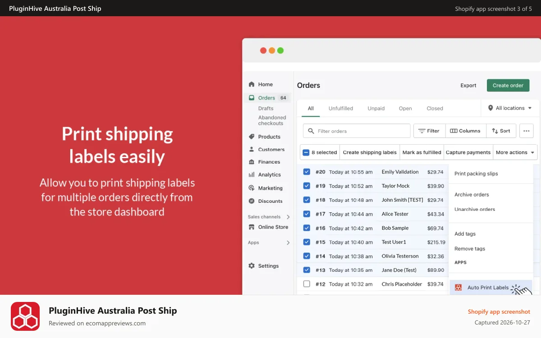Switch to the Unfulfilled tab
Image resolution: width=541 pixels, height=338 pixels.
[x=341, y=108]
